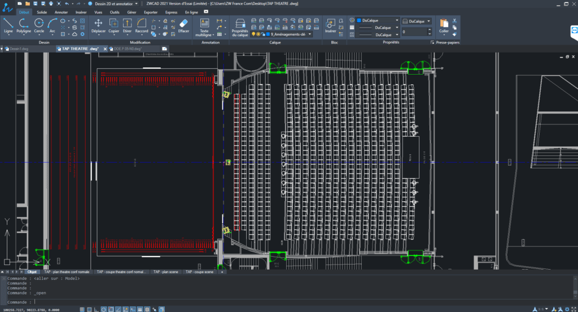Screen dimensions: 578x312
Task: Activate the Déplacer move tool
Action: click(x=98, y=26)
